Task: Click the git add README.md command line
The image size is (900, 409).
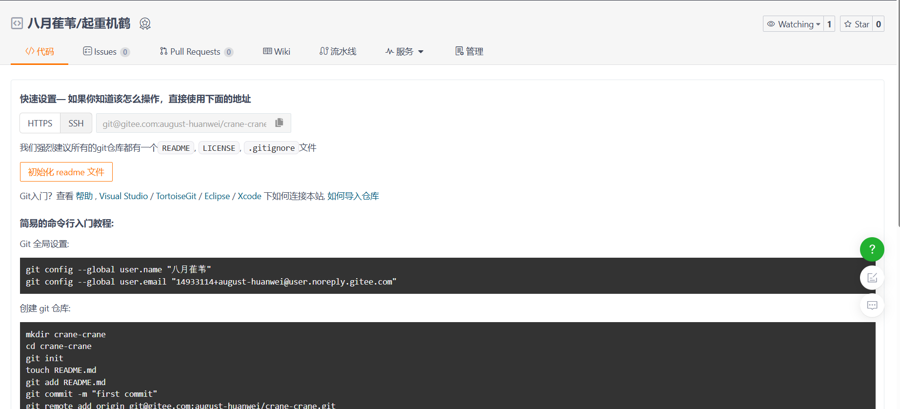Action: click(x=66, y=382)
